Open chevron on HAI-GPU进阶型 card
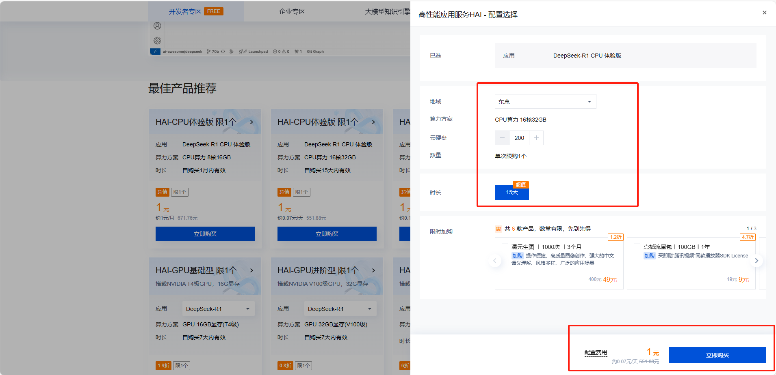776x375 pixels. tap(373, 270)
